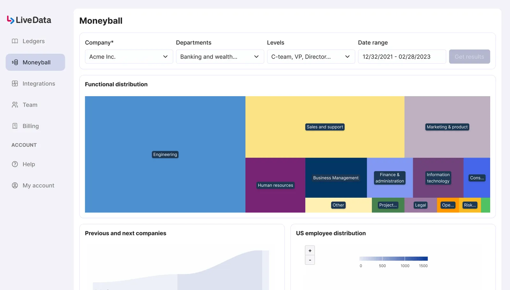Click the employee count color gradient legend
510x290 pixels.
pos(394,259)
